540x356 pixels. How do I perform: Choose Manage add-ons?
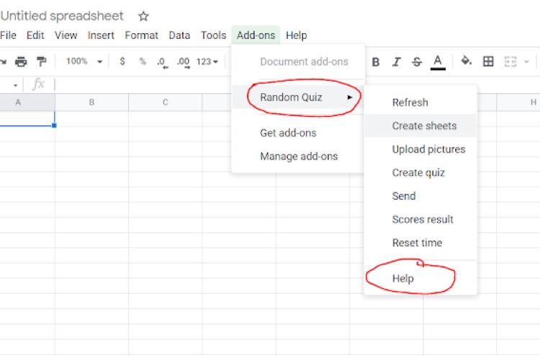pos(298,156)
